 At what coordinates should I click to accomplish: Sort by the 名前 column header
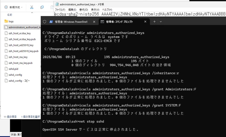coord(10,14)
